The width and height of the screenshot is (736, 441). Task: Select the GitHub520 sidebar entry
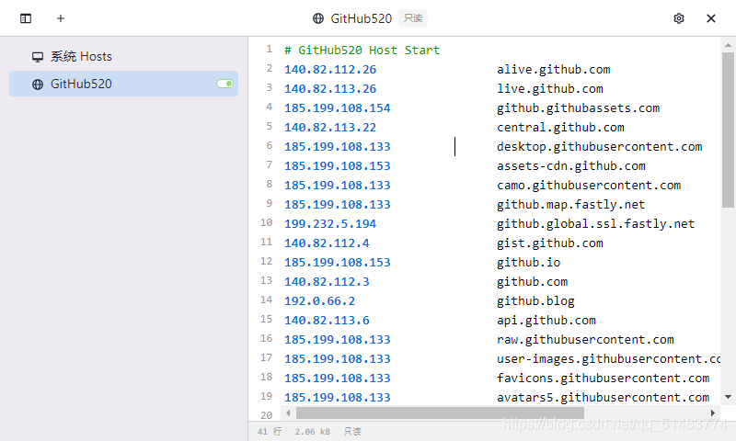click(x=123, y=84)
